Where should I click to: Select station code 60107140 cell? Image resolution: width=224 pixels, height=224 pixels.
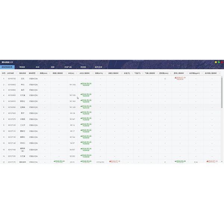tap(12, 143)
